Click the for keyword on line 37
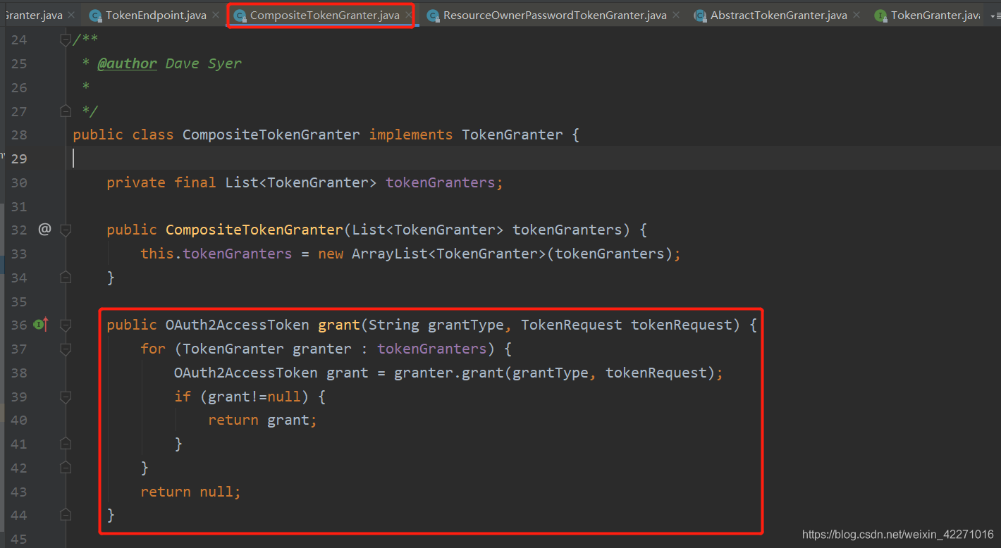 coord(153,349)
